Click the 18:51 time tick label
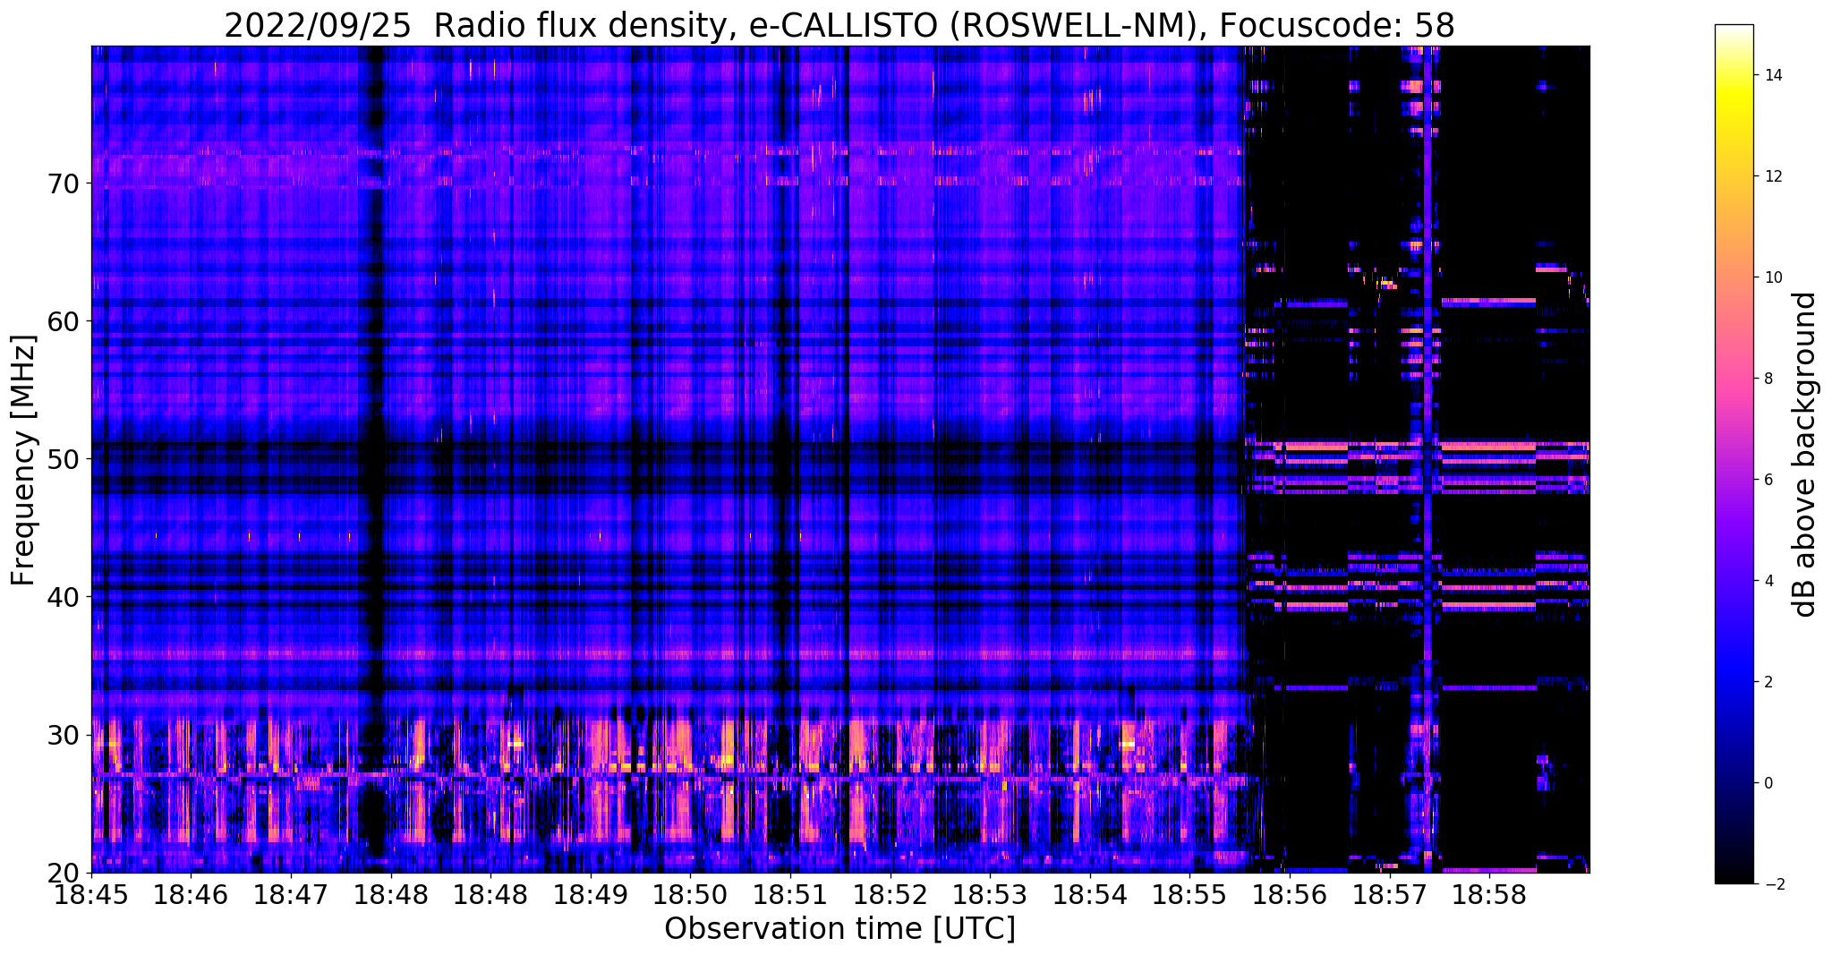This screenshot has width=1832, height=955. 790,895
